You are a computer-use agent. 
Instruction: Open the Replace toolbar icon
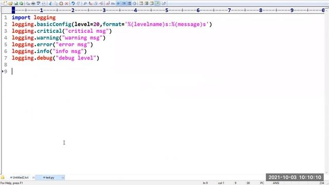tap(90, 4)
